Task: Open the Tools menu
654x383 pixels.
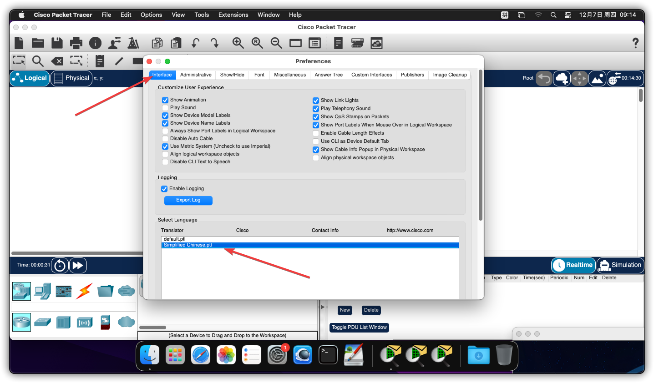Action: (202, 15)
